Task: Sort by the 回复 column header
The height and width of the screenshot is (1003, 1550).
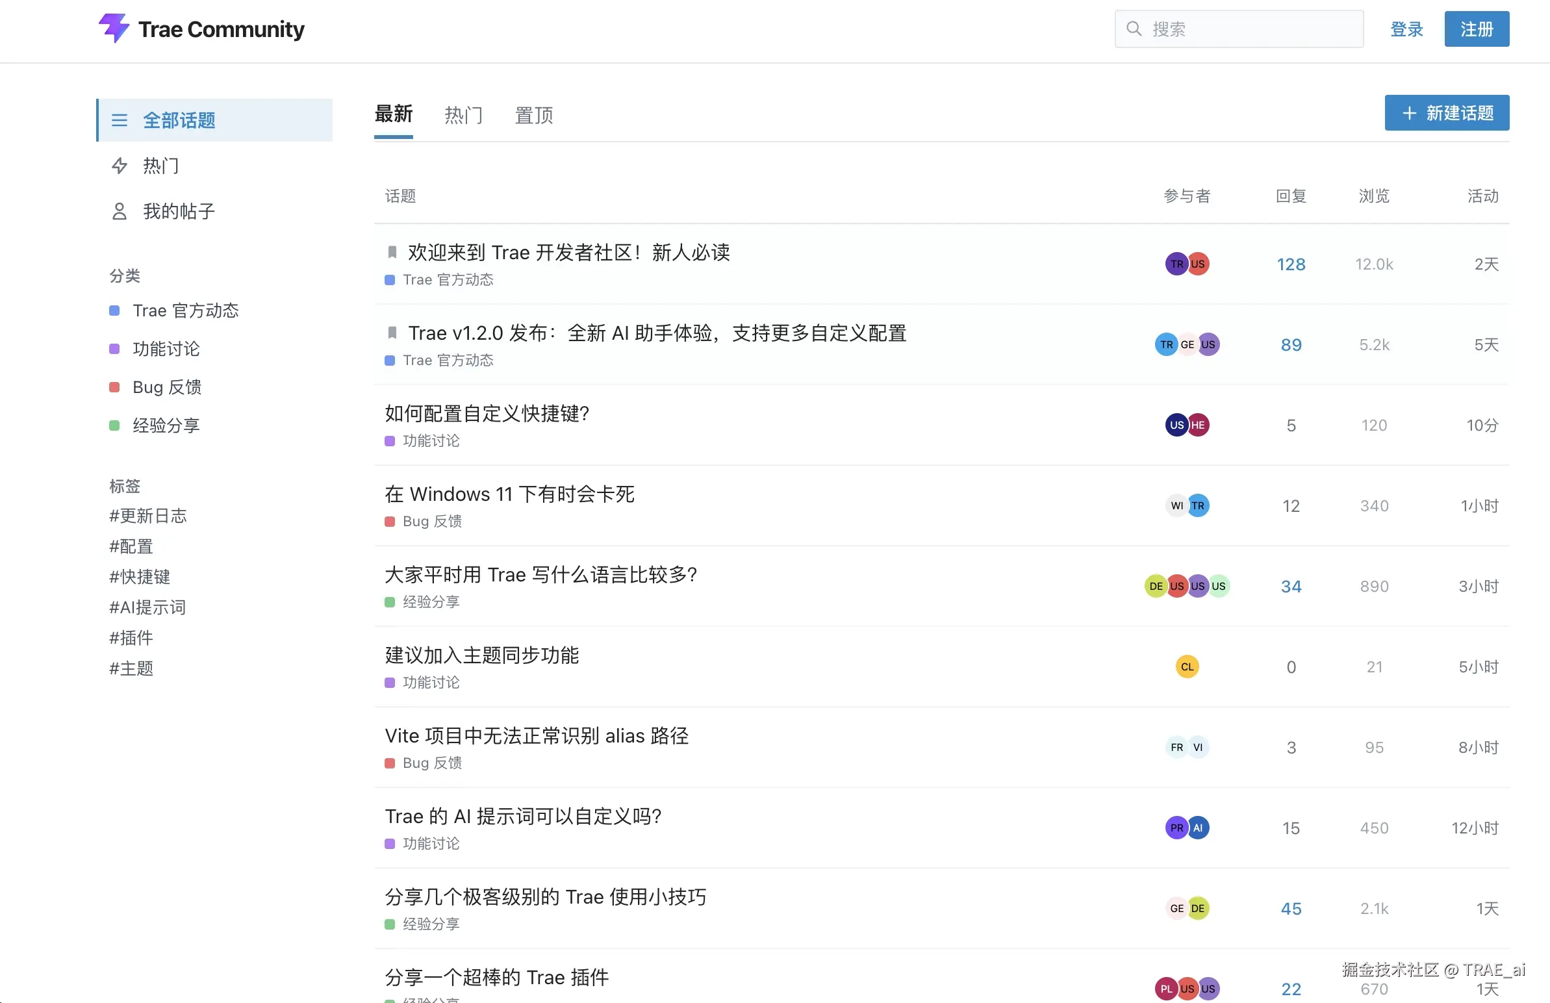Action: click(1290, 196)
